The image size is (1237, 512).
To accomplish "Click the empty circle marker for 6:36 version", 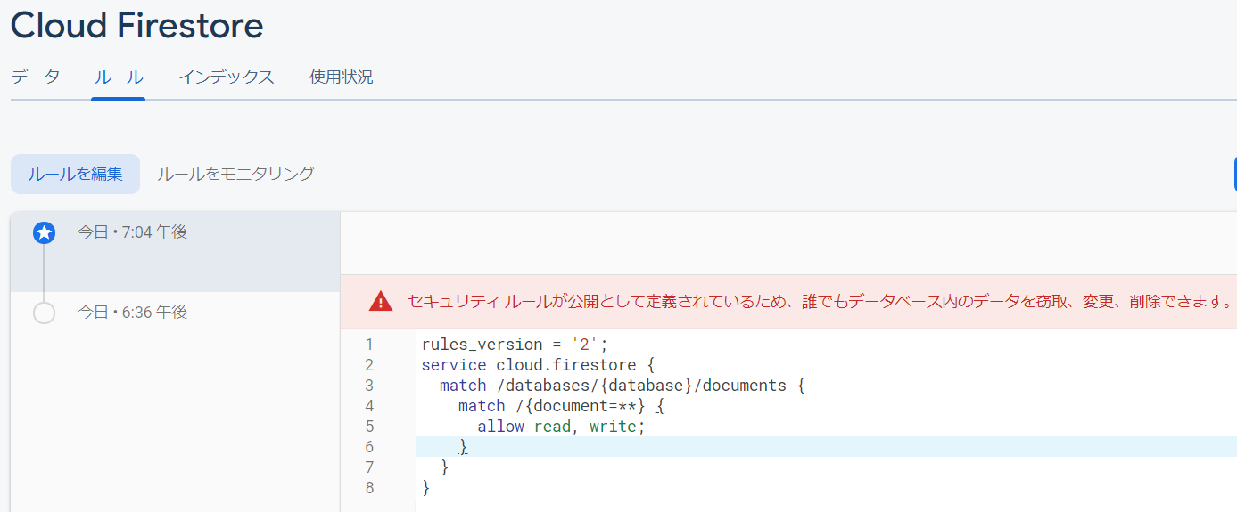I will (x=44, y=313).
